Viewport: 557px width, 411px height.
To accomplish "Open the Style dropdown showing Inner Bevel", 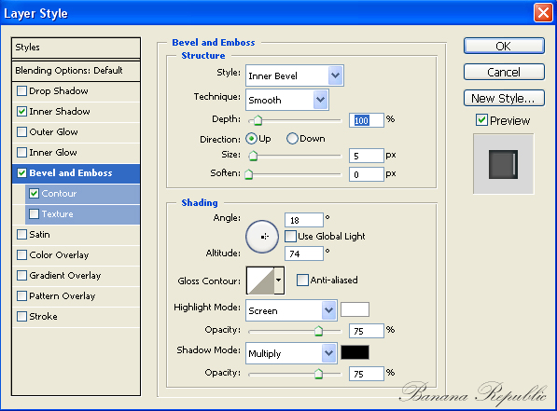I will tap(295, 75).
